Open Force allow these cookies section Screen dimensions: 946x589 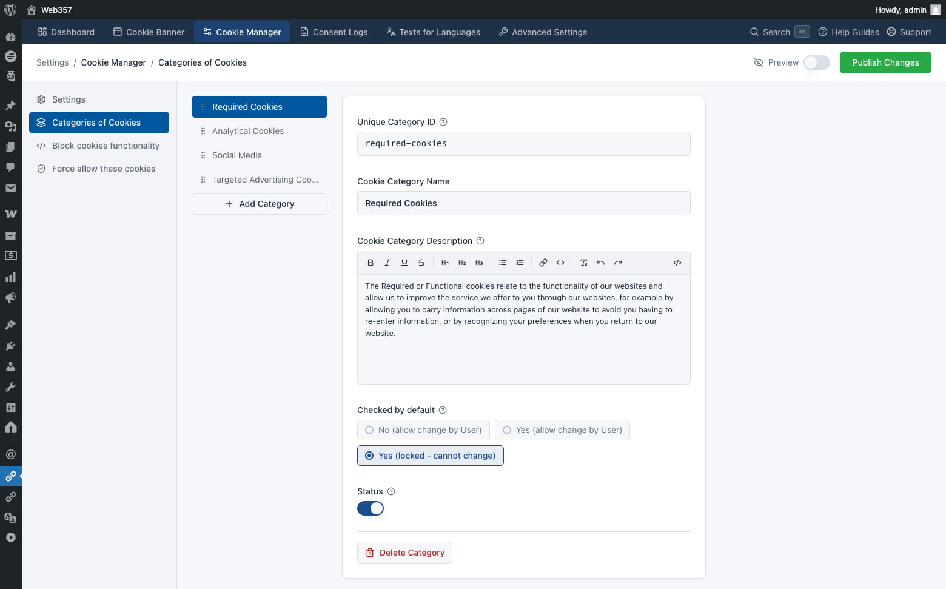point(99,169)
